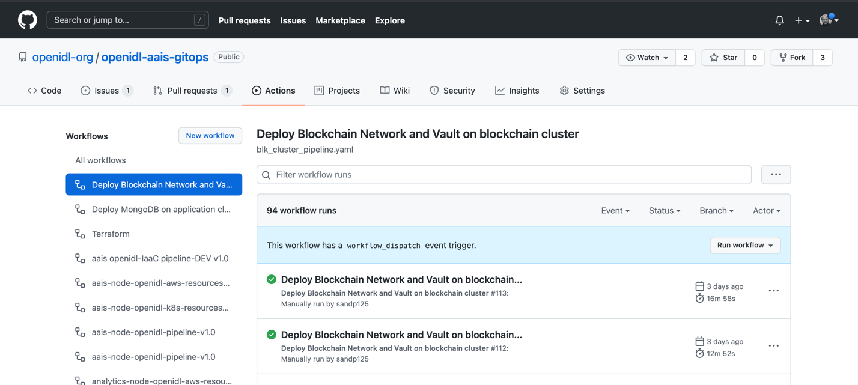The height and width of the screenshot is (385, 858).
Task: Click the three-dots options beside filter box
Action: (776, 175)
